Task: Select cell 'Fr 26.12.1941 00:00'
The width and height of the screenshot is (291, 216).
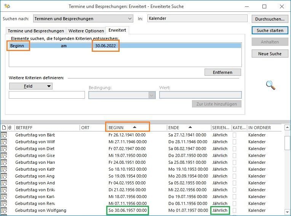Action: 127,135
